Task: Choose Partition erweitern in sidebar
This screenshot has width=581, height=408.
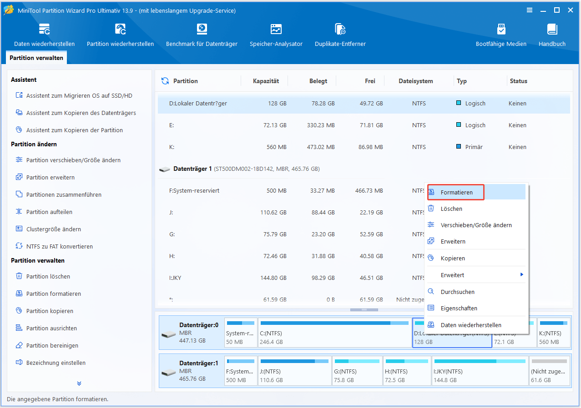Action: click(45, 177)
